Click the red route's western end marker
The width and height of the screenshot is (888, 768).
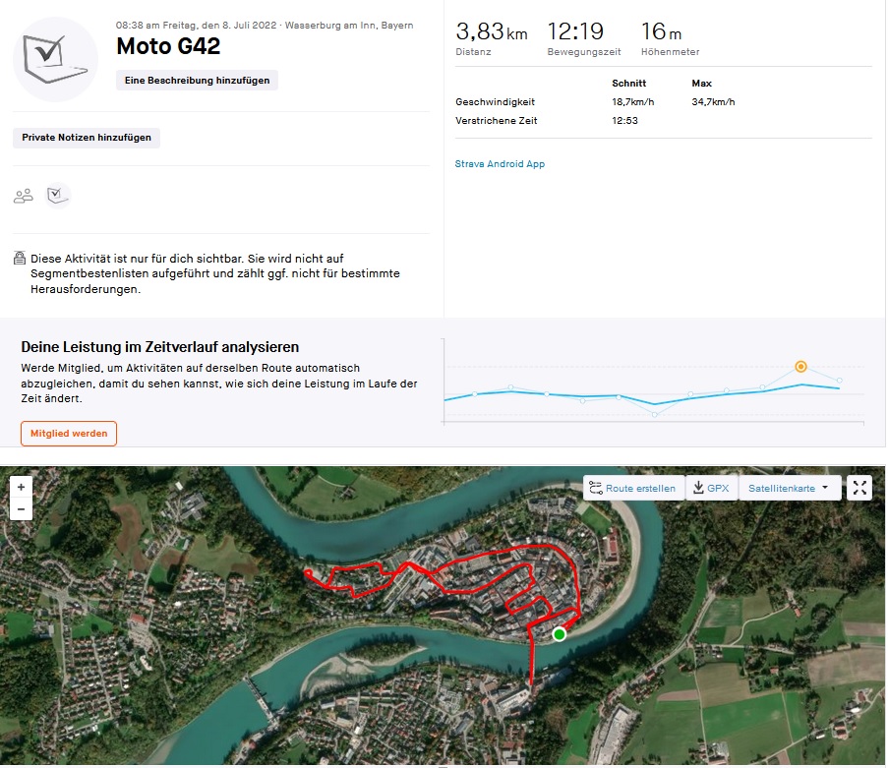coord(308,572)
